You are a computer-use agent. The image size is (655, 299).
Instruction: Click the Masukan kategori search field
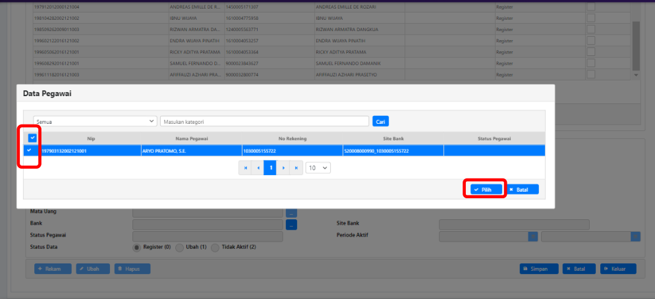coord(264,122)
